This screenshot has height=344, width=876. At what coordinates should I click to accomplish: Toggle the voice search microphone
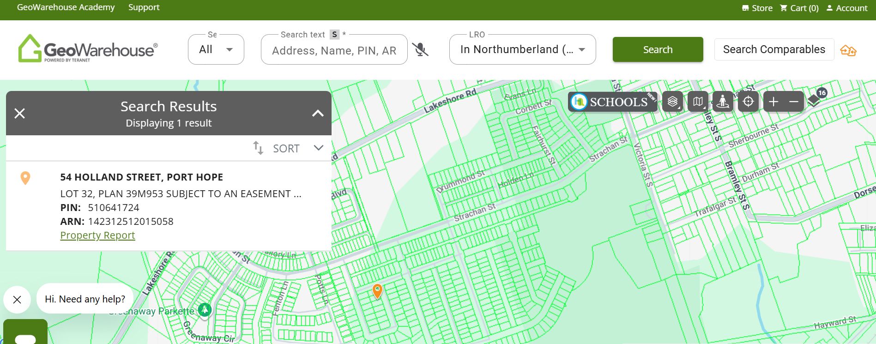click(x=420, y=49)
